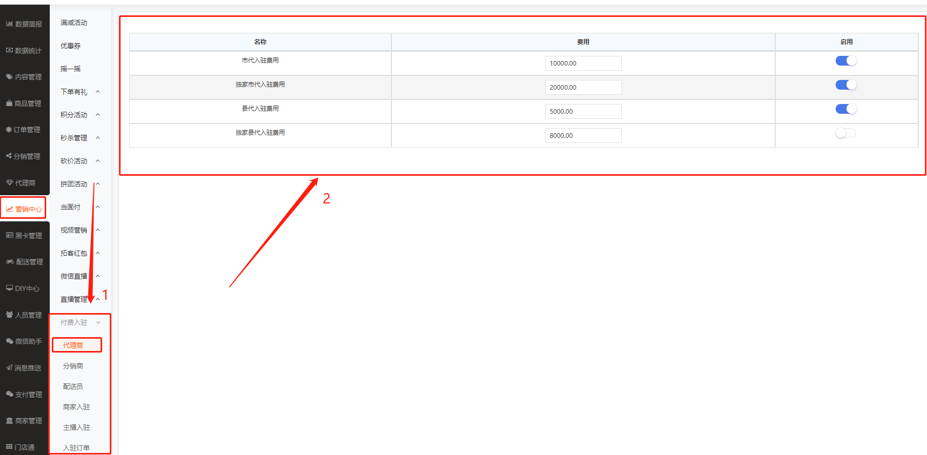Image resolution: width=927 pixels, height=455 pixels.
Task: Disable the 市代入驻费用 toggle
Action: coord(845,60)
